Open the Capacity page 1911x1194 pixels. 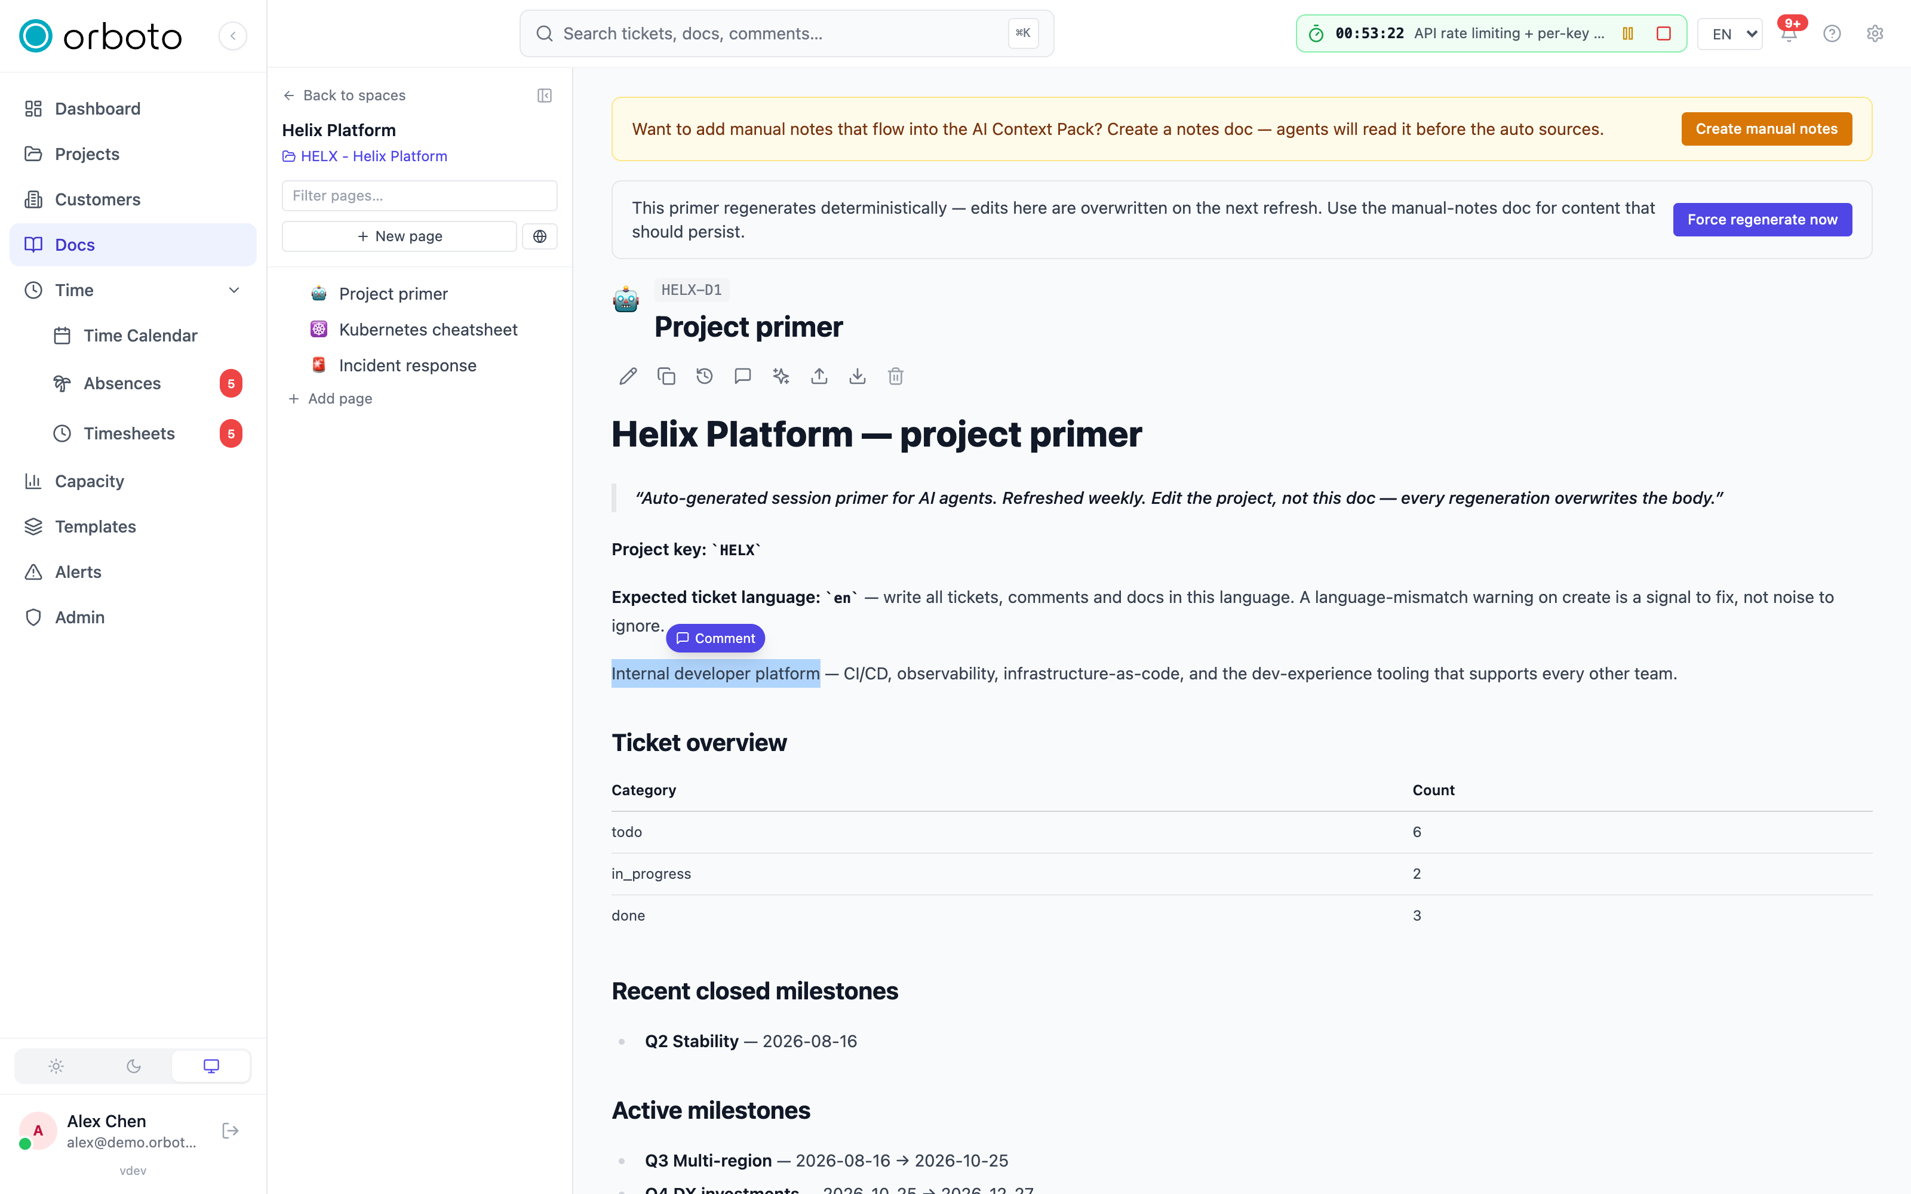click(x=133, y=481)
